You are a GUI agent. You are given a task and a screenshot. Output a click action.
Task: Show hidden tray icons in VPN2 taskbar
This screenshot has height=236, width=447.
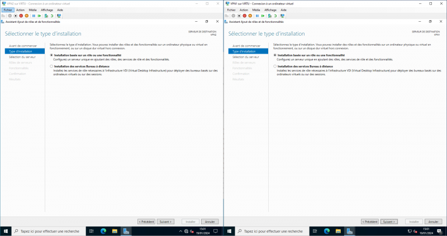(180, 231)
